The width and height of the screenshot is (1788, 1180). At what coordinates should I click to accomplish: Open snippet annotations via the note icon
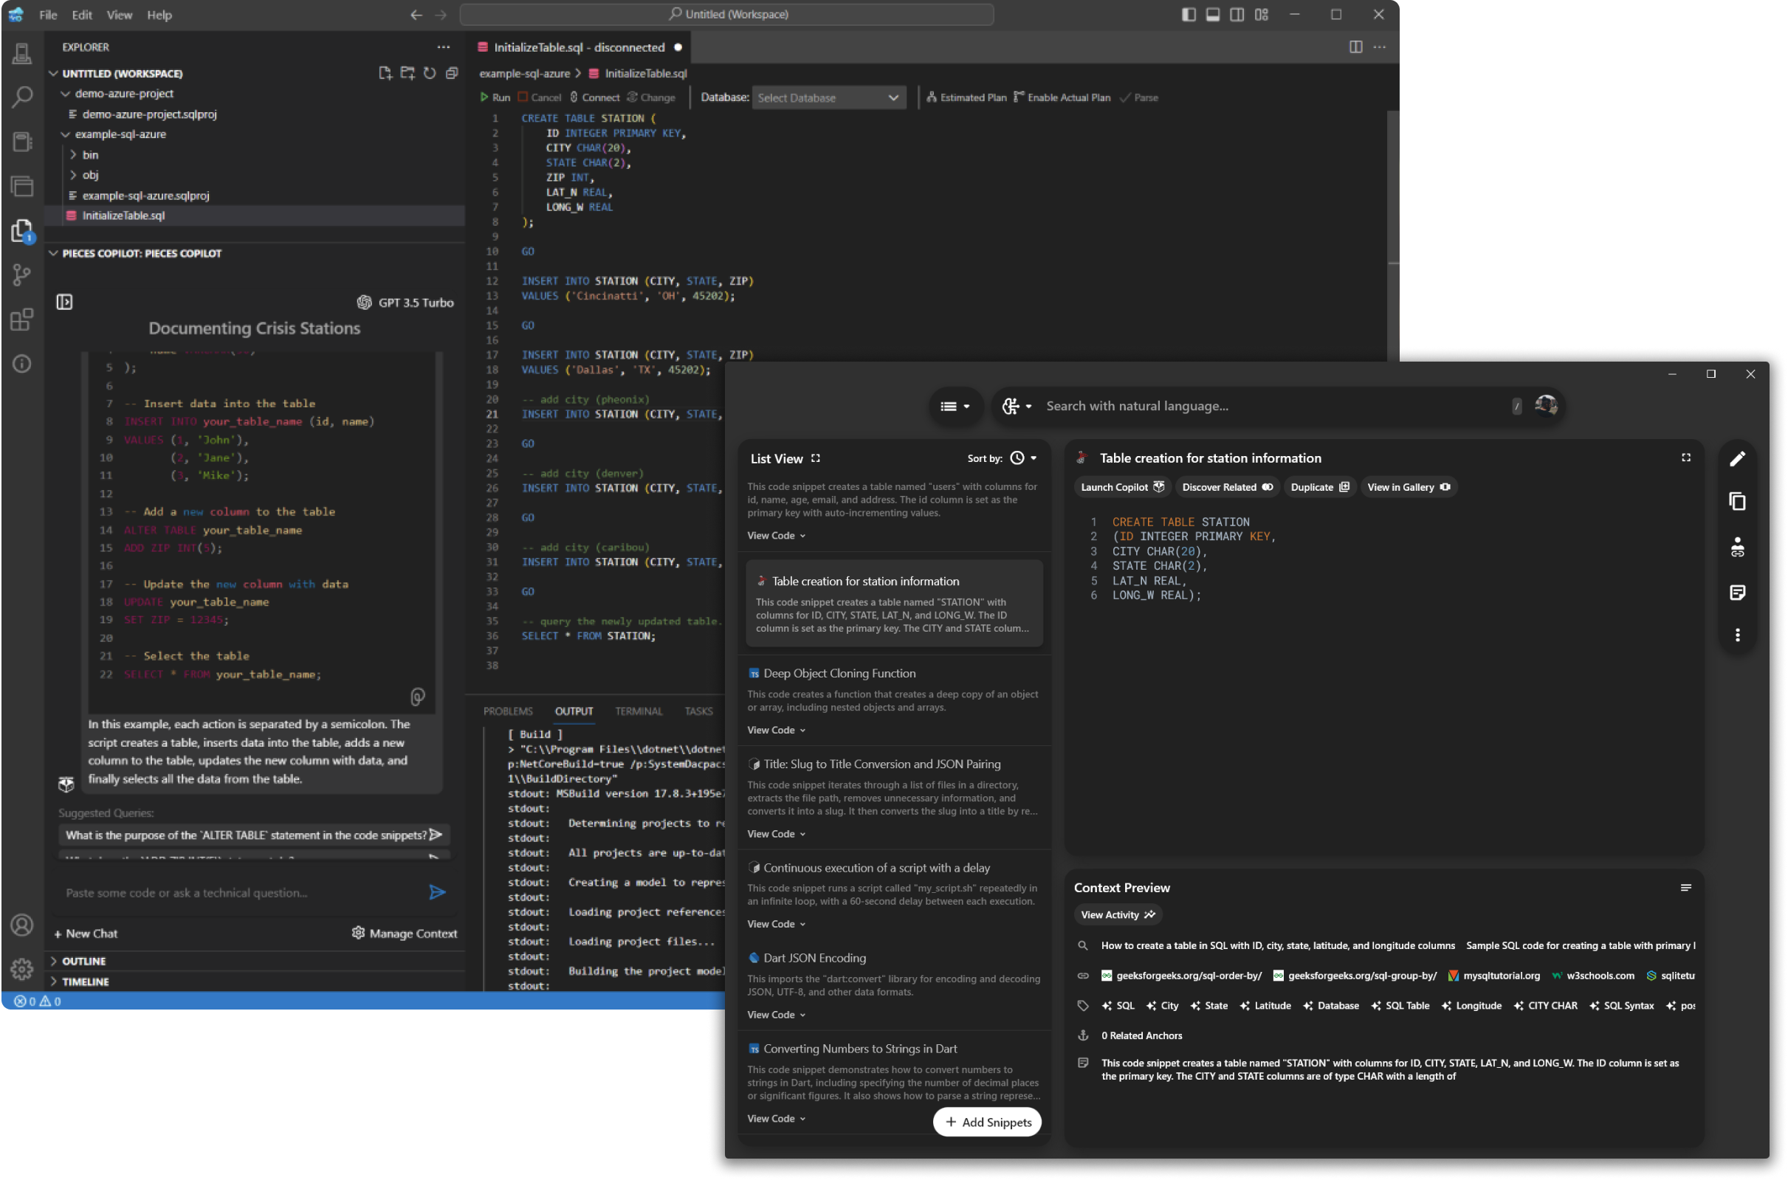(x=1739, y=593)
